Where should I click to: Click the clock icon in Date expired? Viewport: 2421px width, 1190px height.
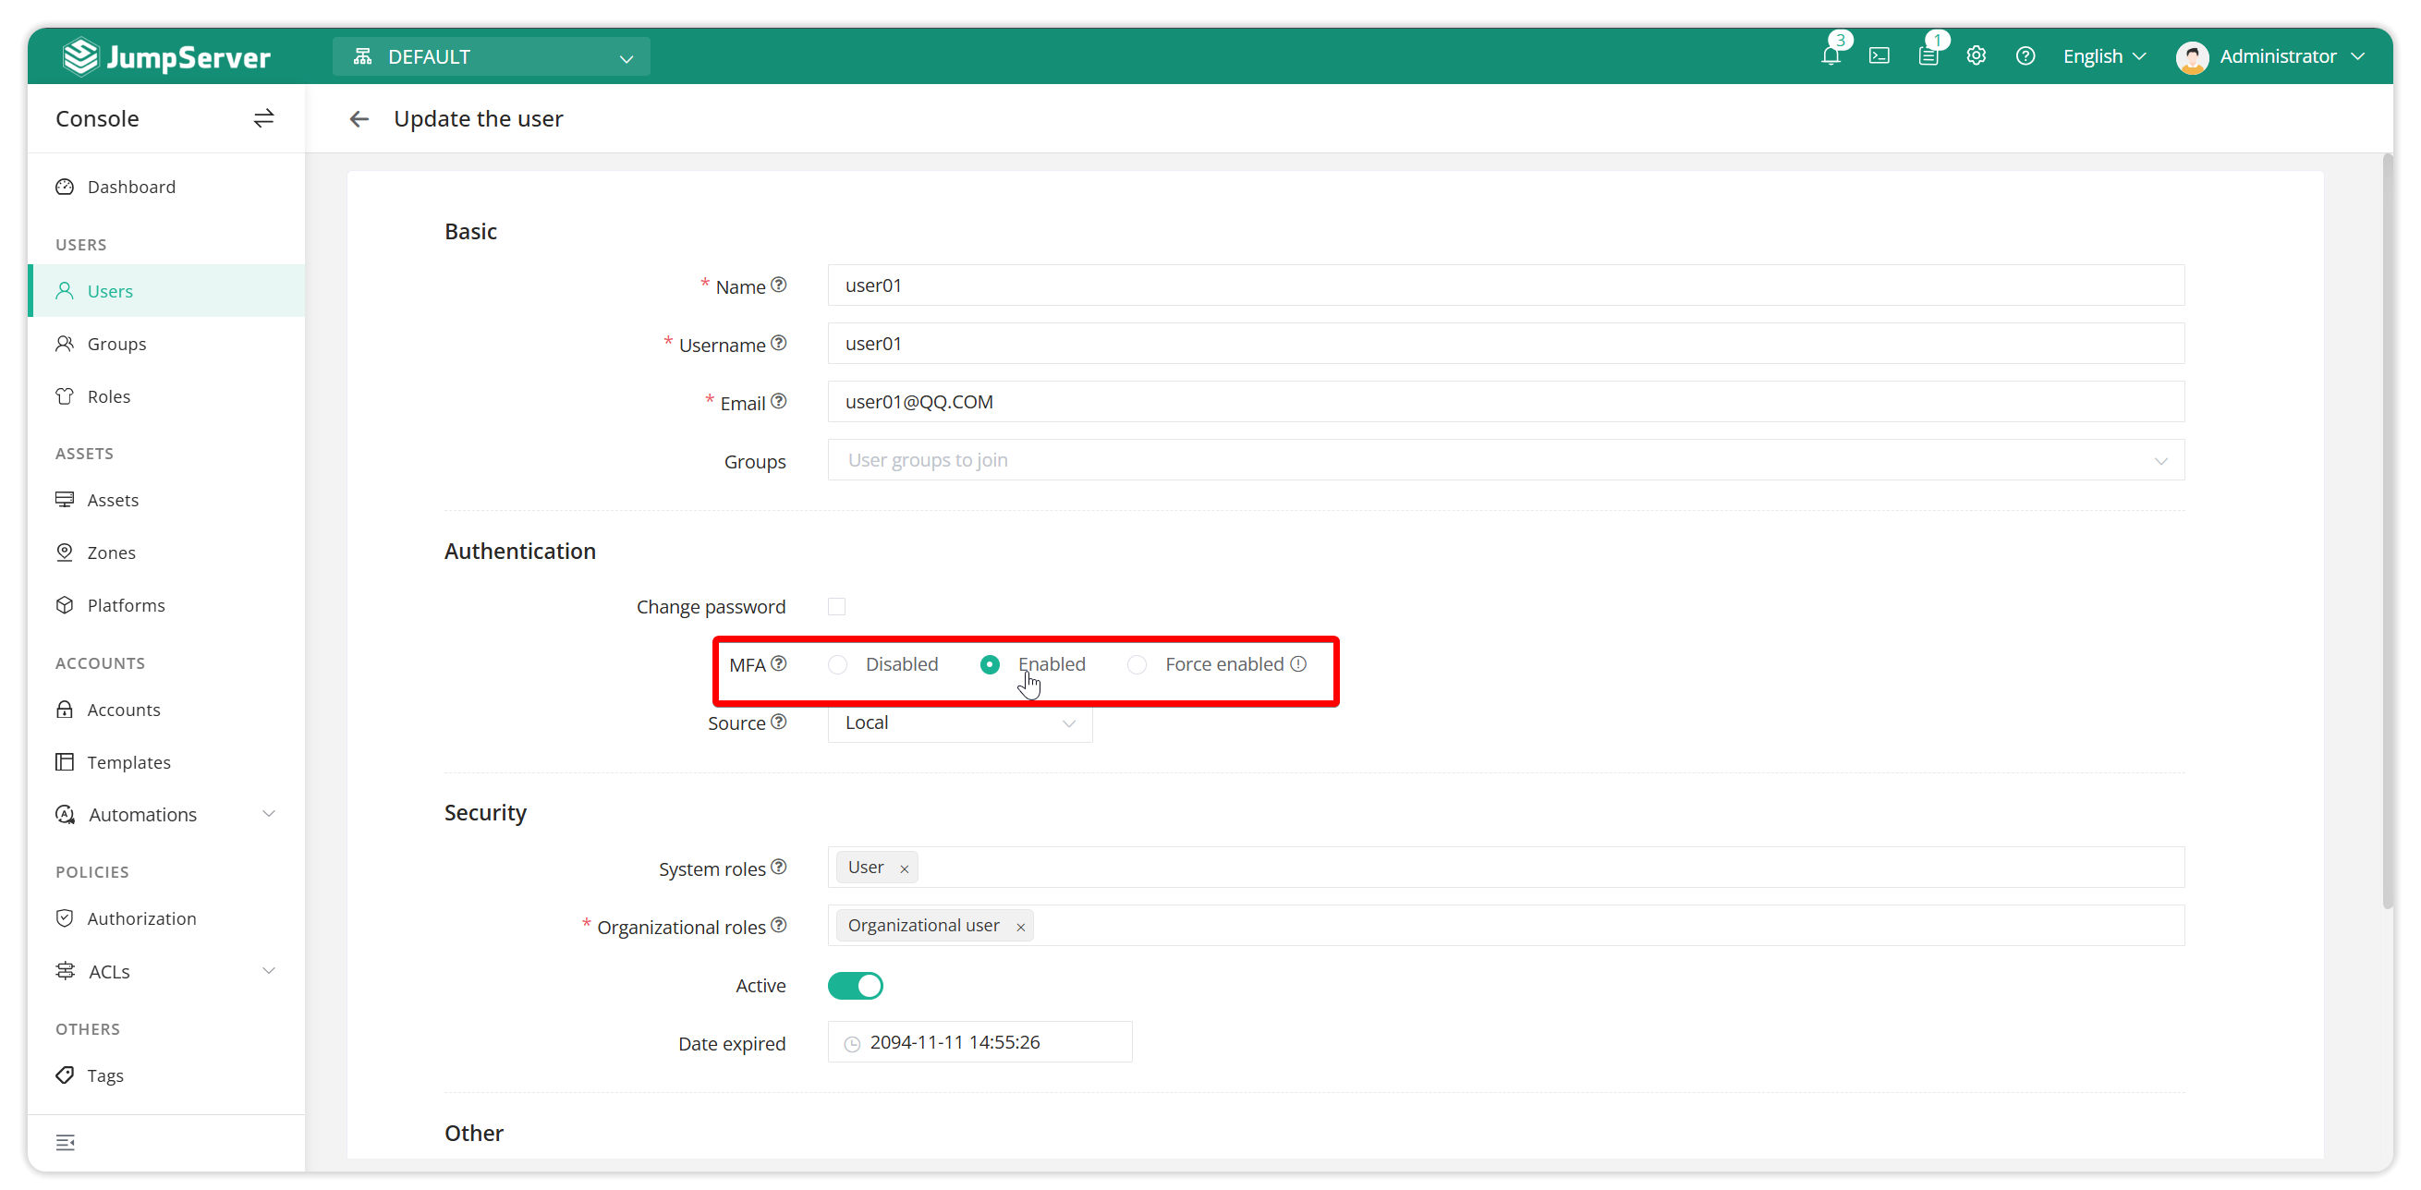point(852,1043)
